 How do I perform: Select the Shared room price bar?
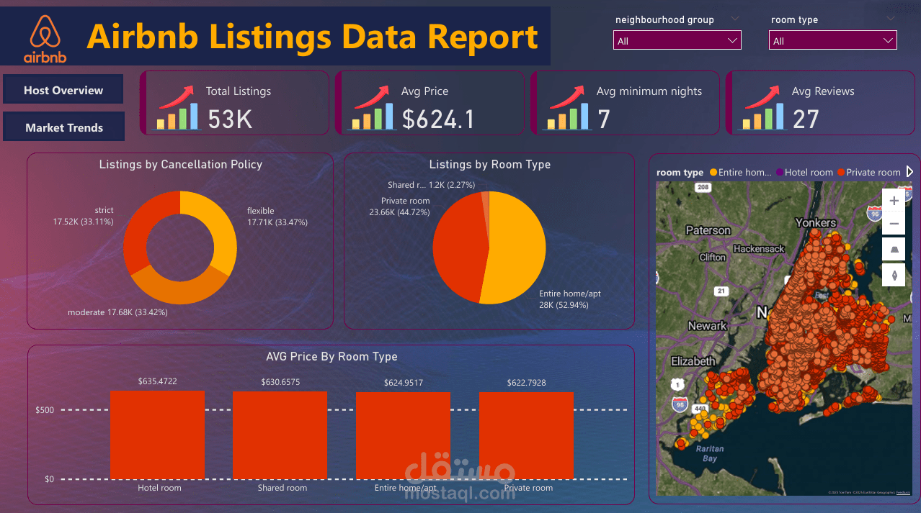point(280,435)
